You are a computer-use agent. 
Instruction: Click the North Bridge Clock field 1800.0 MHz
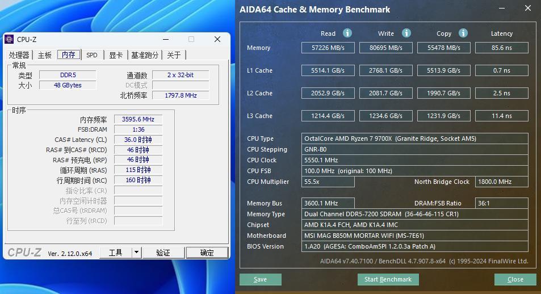[502, 182]
